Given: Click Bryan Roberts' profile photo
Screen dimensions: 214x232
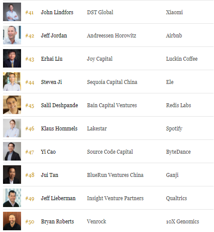Looking at the screenshot, I should coord(12,221).
